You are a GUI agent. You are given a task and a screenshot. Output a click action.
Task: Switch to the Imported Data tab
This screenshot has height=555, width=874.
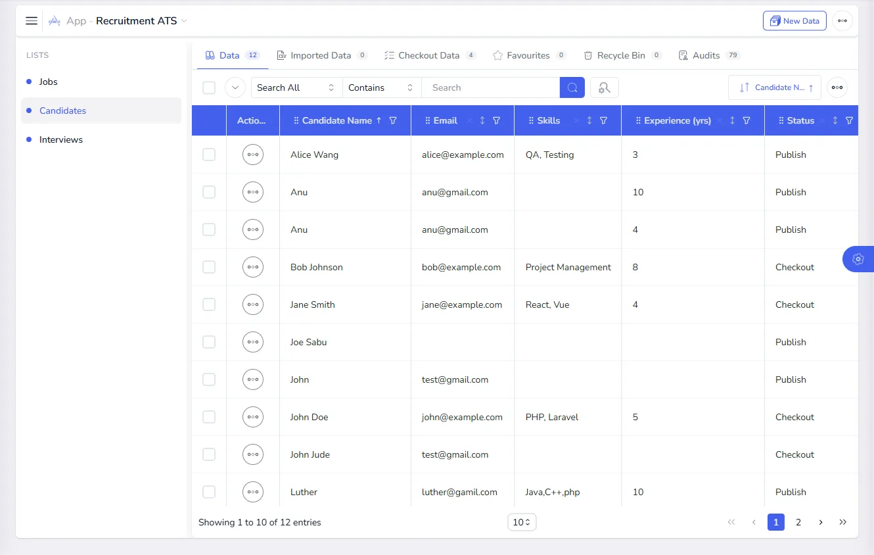322,55
